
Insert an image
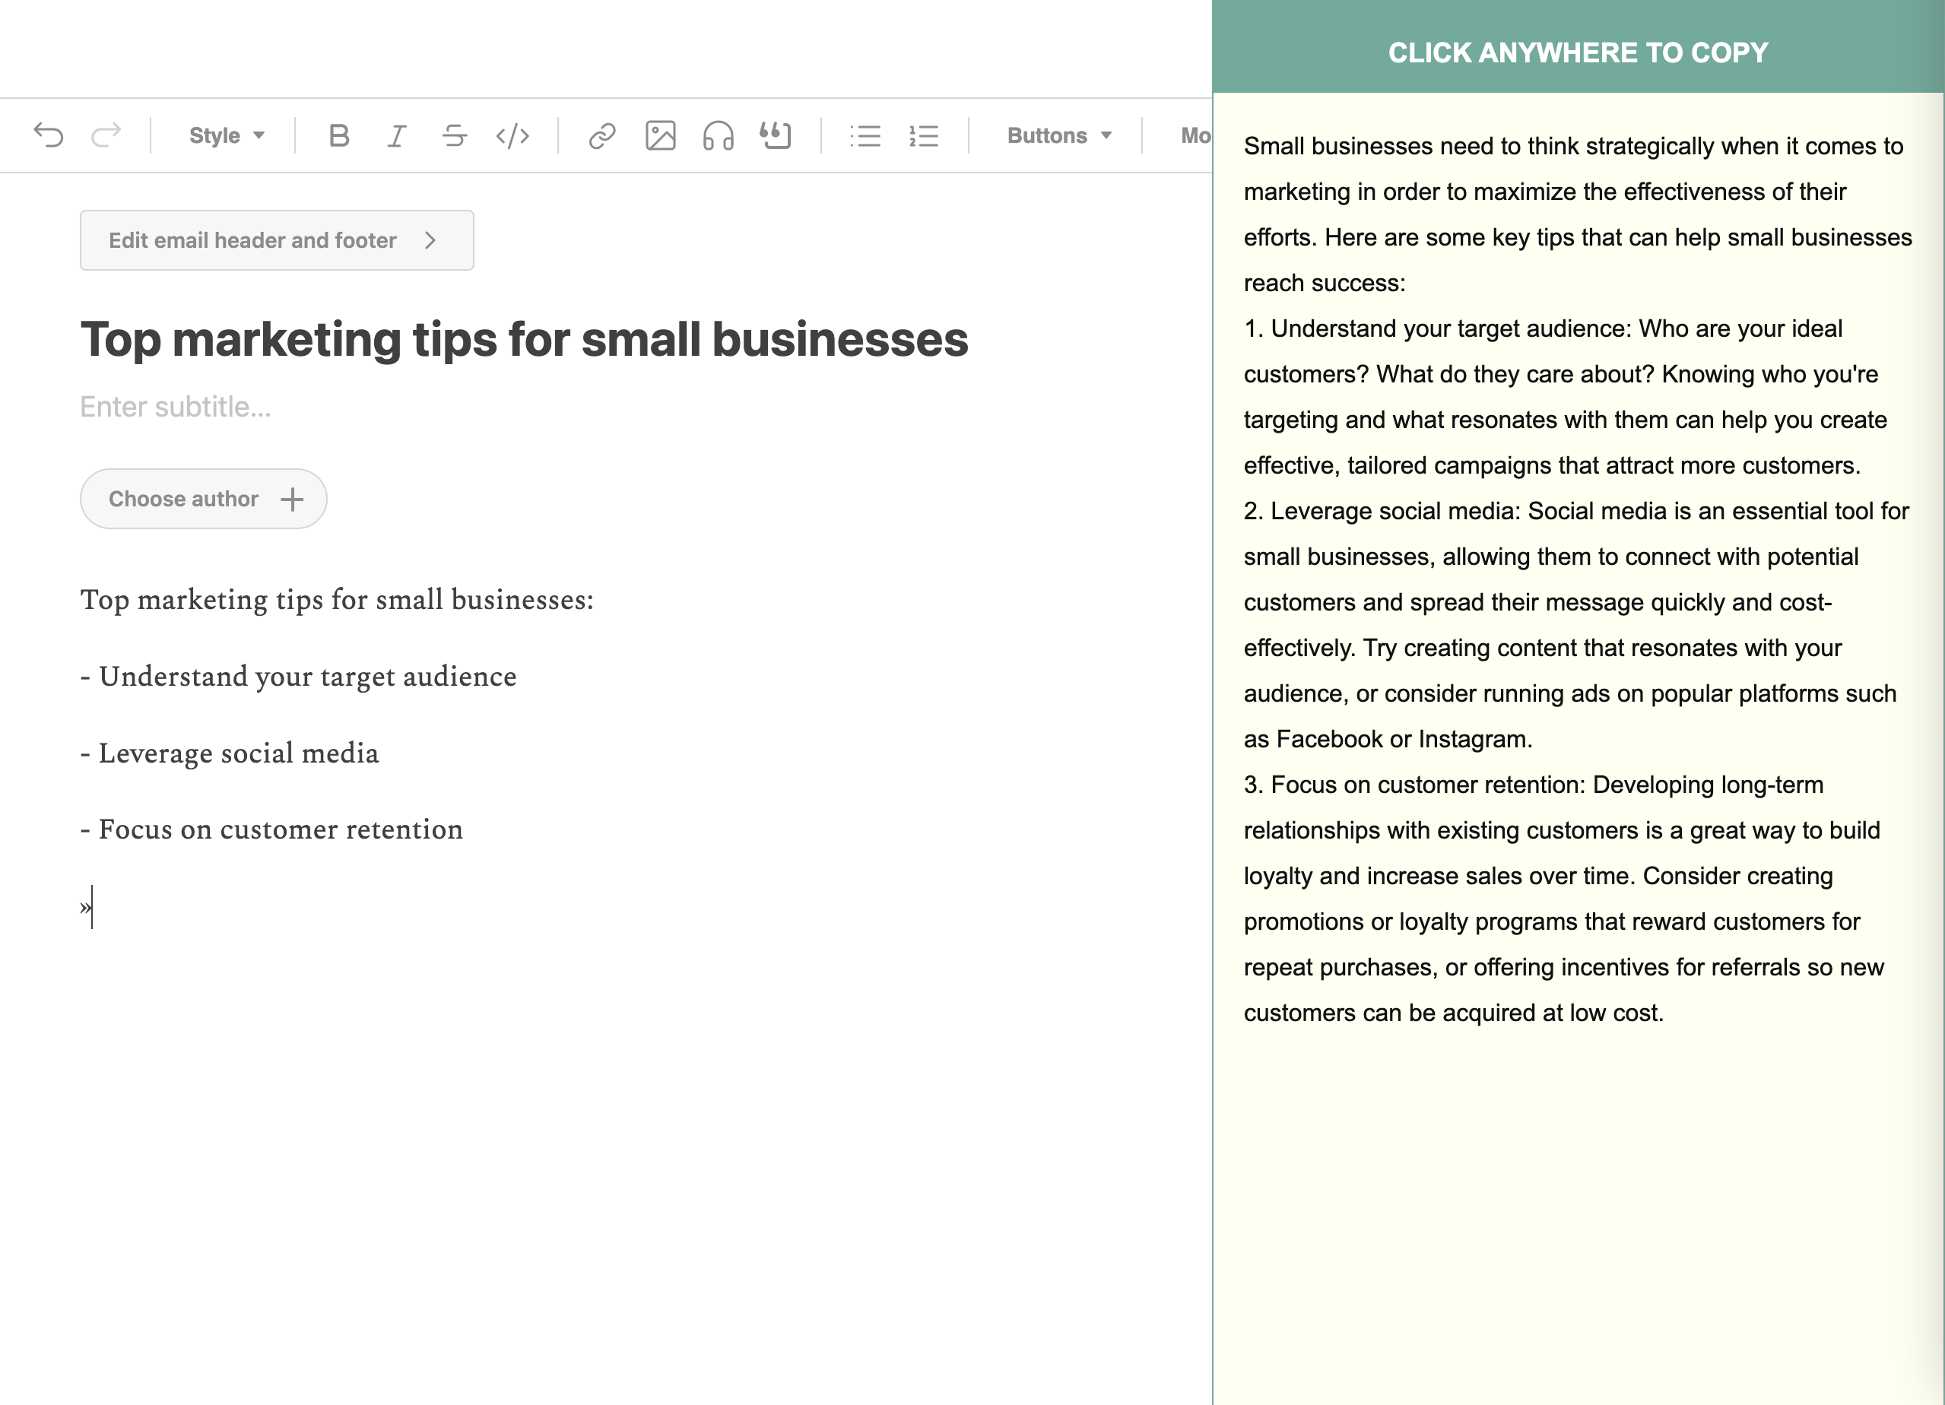pyautogui.click(x=660, y=135)
